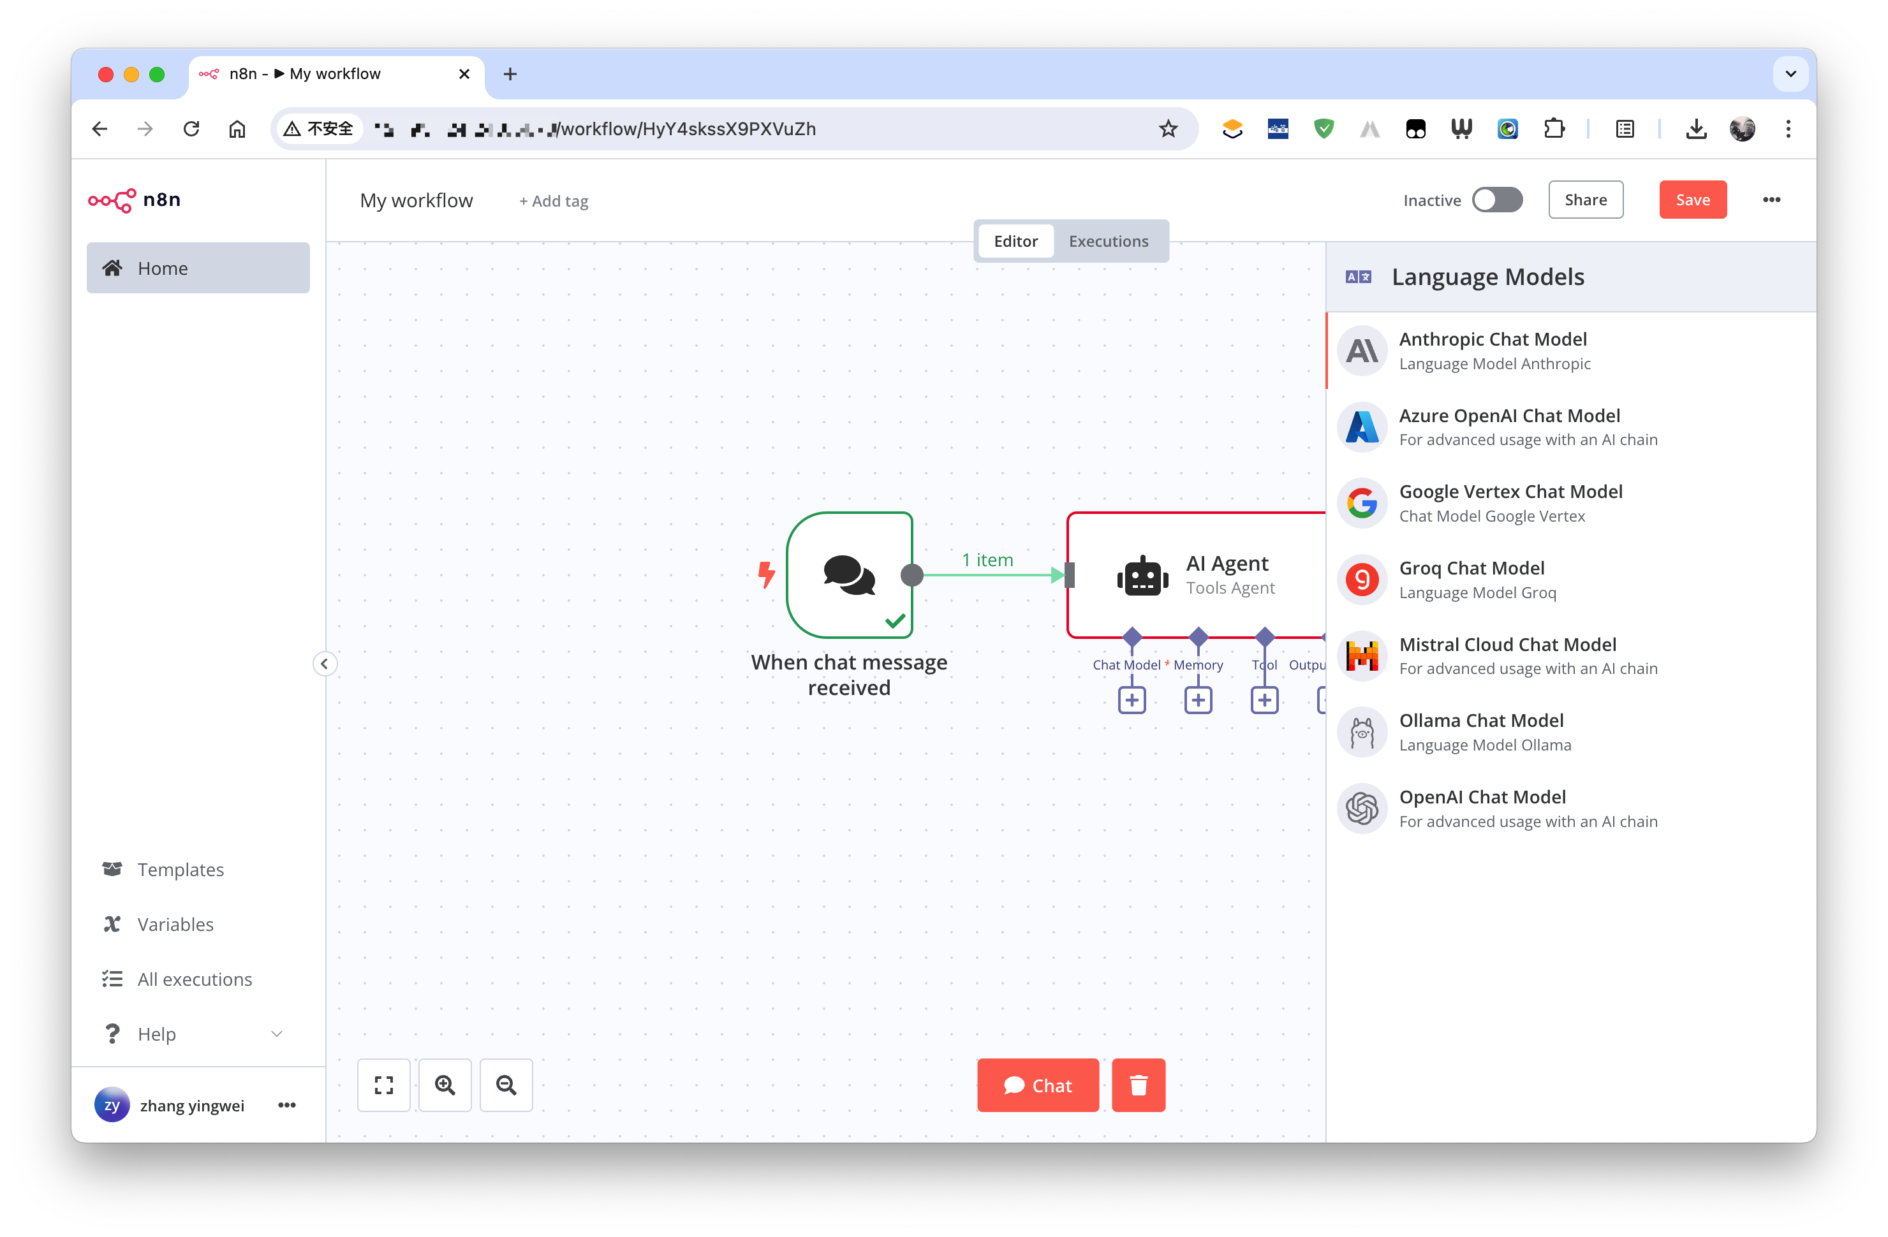The width and height of the screenshot is (1888, 1237).
Task: Select the chat message trigger node
Action: 850,575
